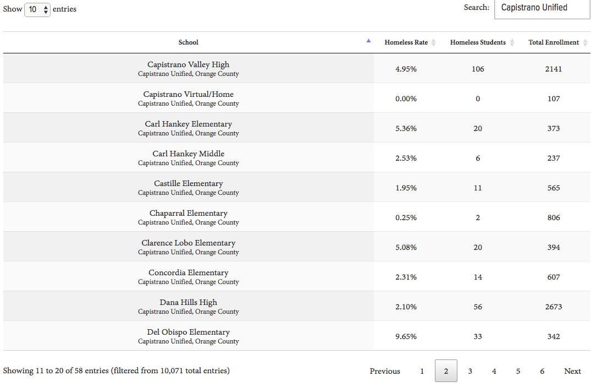Click the Total Enrollment sort arrows
This screenshot has width=591, height=387.
coord(585,43)
